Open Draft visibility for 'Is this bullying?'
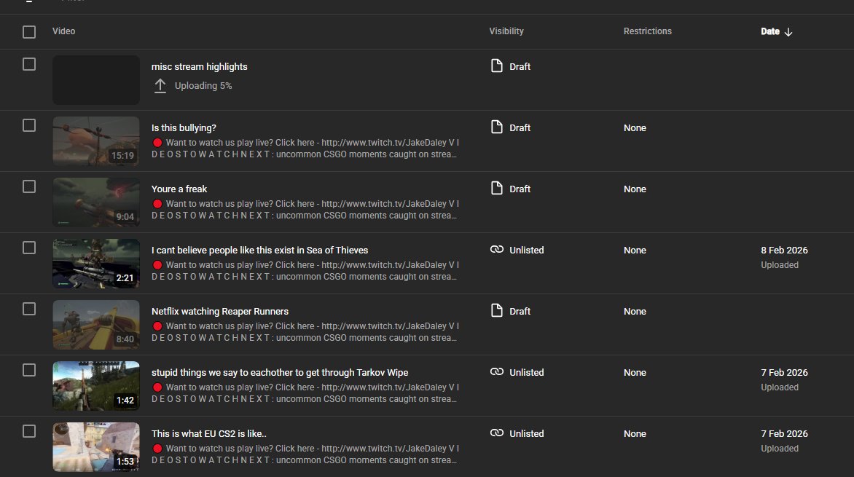Screen dimensions: 854x477 pyautogui.click(x=520, y=128)
